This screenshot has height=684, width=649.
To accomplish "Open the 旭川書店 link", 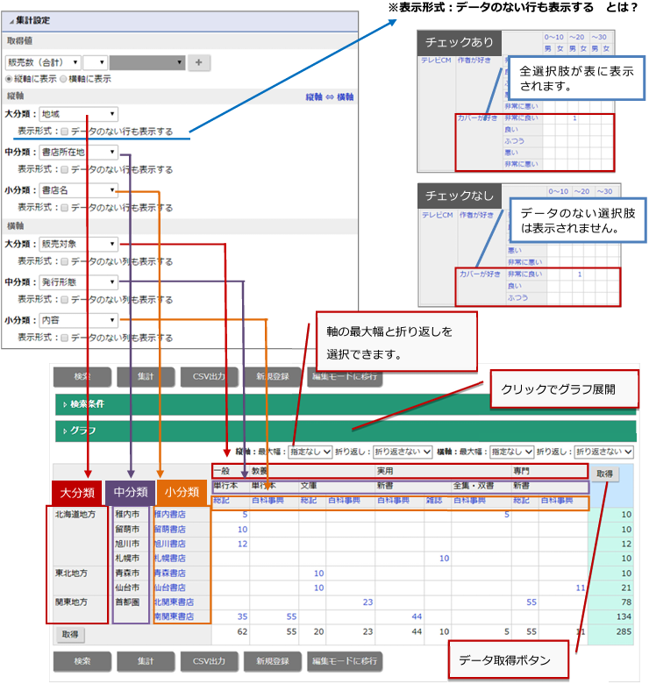I will click(170, 544).
